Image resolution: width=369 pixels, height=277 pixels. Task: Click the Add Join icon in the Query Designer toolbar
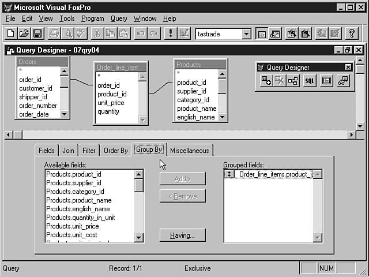(293, 81)
